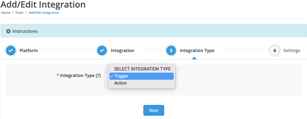
Task: Click the red required asterisk
Action: click(x=58, y=76)
